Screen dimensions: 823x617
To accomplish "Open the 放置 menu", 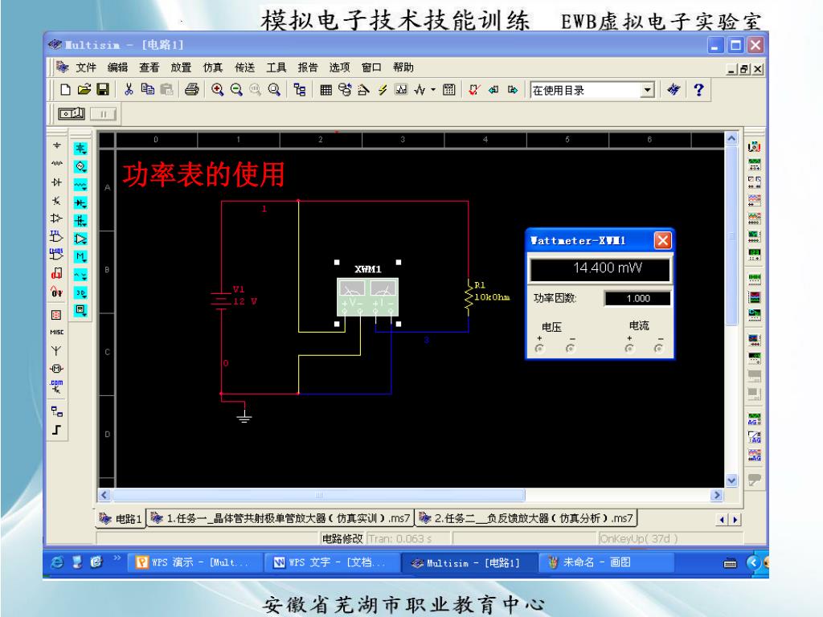I will pos(181,67).
